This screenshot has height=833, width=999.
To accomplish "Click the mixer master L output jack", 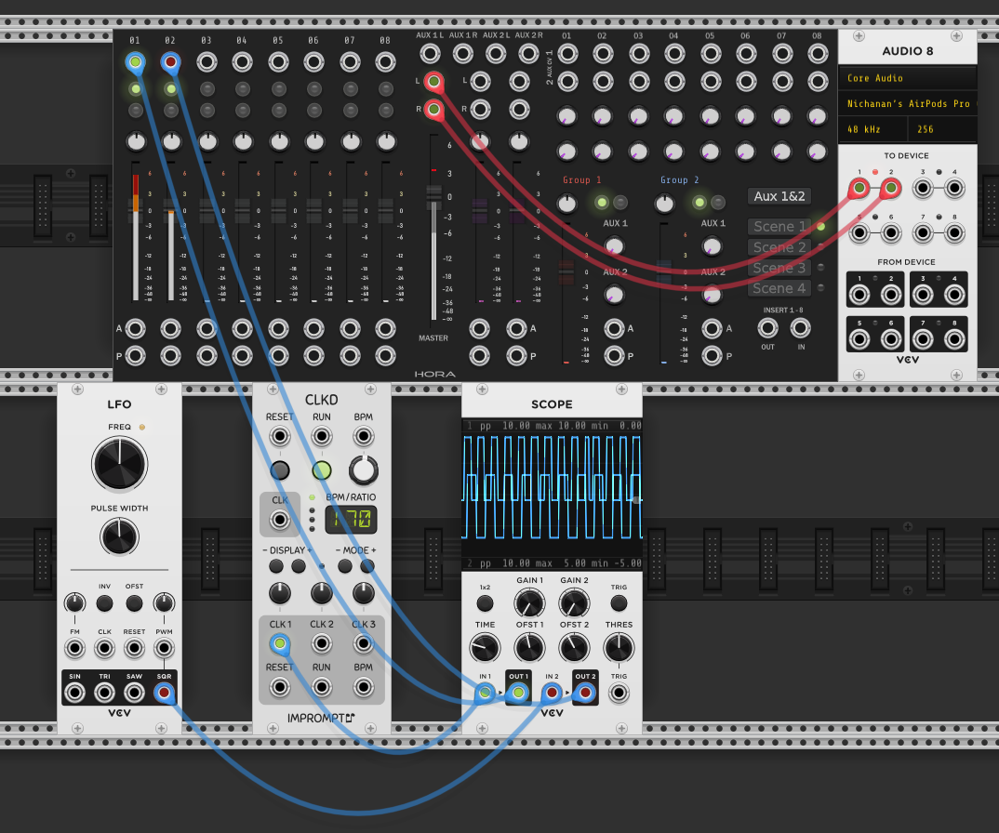I will point(433,82).
